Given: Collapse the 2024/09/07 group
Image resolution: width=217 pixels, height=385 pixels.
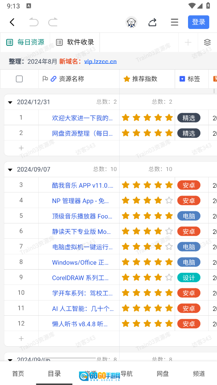Looking at the screenshot, I should (x=10, y=169).
